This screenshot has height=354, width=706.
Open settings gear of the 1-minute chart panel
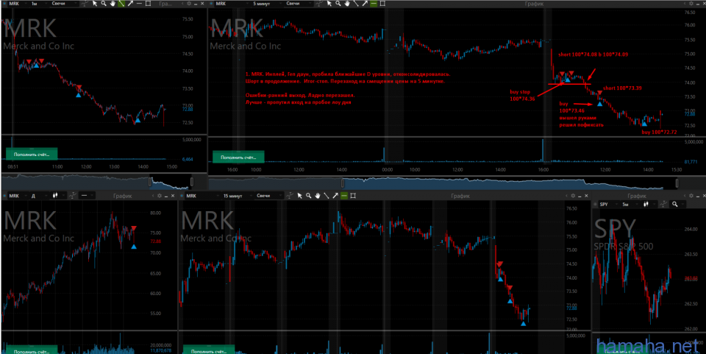pos(189,4)
